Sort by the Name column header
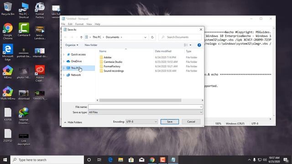This screenshot has height=164, width=292. 103,51
